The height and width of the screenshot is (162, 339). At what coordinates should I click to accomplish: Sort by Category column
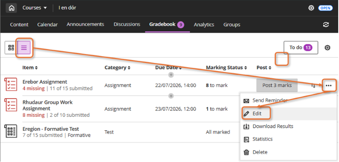(117, 68)
